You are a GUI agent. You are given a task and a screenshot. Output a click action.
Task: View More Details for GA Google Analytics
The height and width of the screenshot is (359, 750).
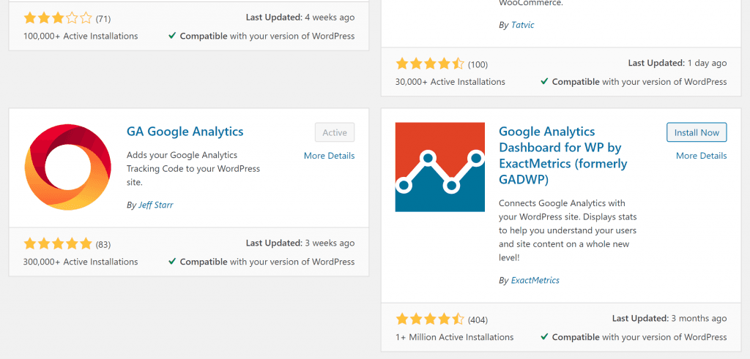pos(329,156)
